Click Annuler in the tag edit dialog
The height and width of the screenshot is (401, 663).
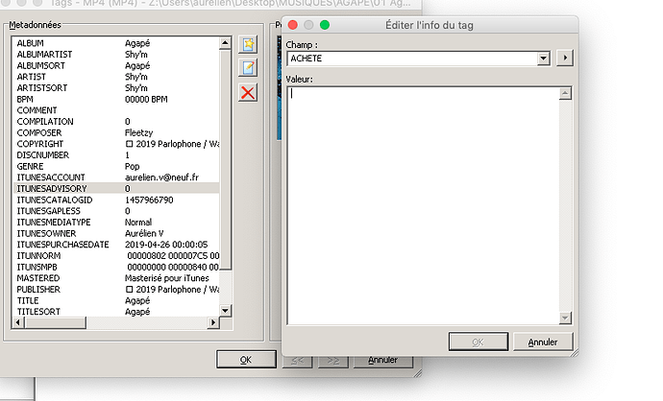click(x=543, y=342)
